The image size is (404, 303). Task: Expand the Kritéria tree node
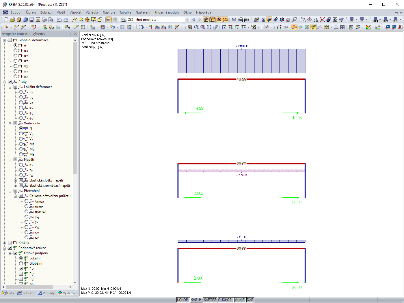click(x=5, y=243)
